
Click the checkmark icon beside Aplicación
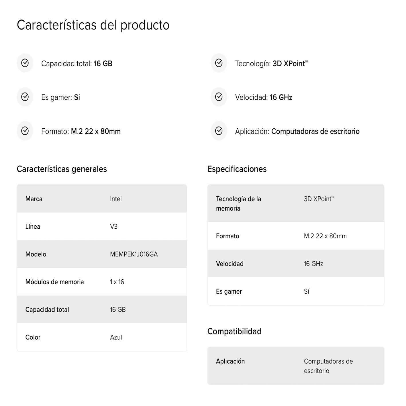(x=219, y=131)
